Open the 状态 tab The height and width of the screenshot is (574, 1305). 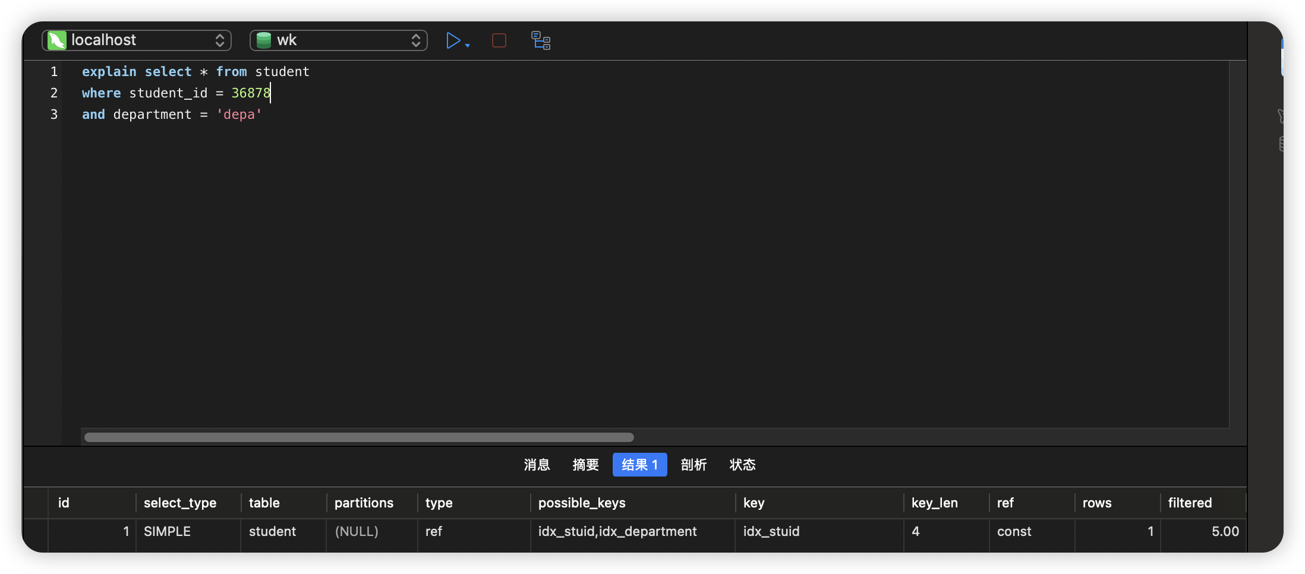[x=742, y=465]
